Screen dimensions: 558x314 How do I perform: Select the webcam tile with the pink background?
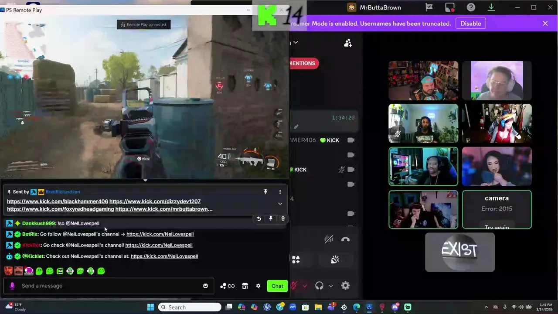pyautogui.click(x=497, y=81)
